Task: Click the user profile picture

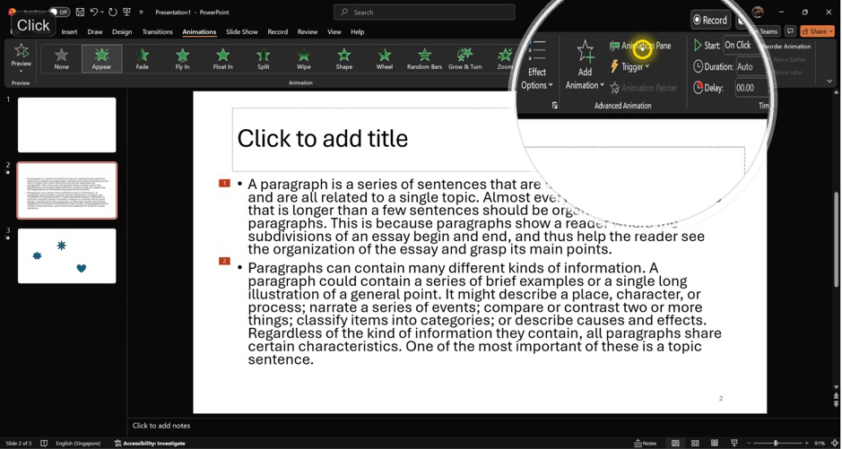Action: [758, 12]
